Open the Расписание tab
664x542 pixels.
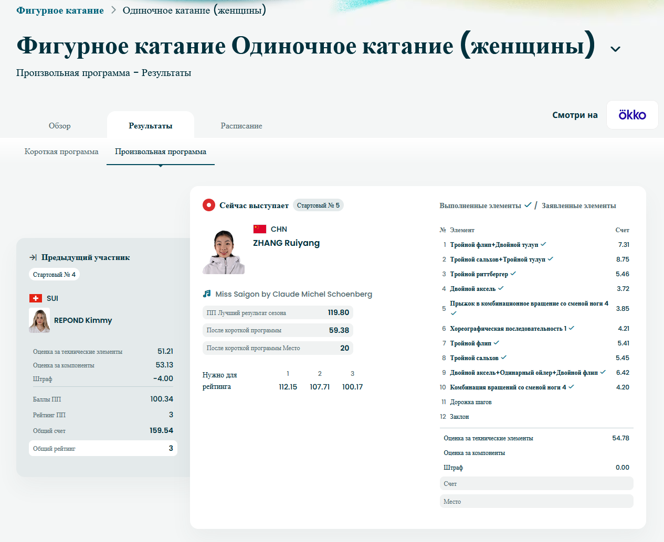click(241, 126)
